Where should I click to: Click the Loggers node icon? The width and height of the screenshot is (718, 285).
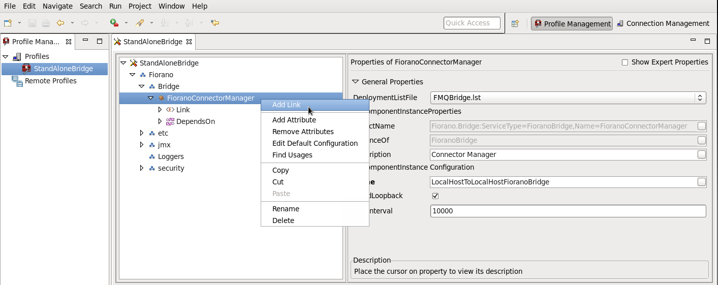[152, 156]
